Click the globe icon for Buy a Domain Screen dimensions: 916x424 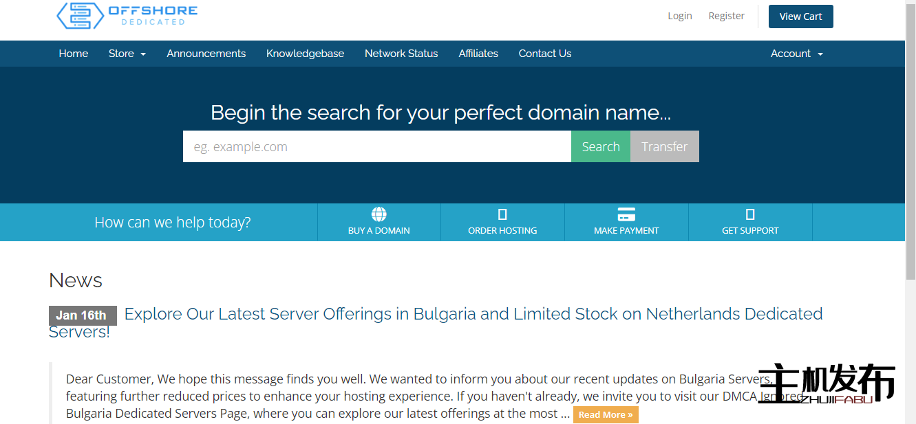tap(379, 214)
